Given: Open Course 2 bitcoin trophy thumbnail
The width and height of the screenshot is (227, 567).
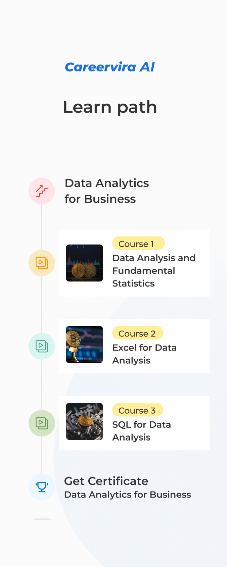Looking at the screenshot, I should coord(84,345).
